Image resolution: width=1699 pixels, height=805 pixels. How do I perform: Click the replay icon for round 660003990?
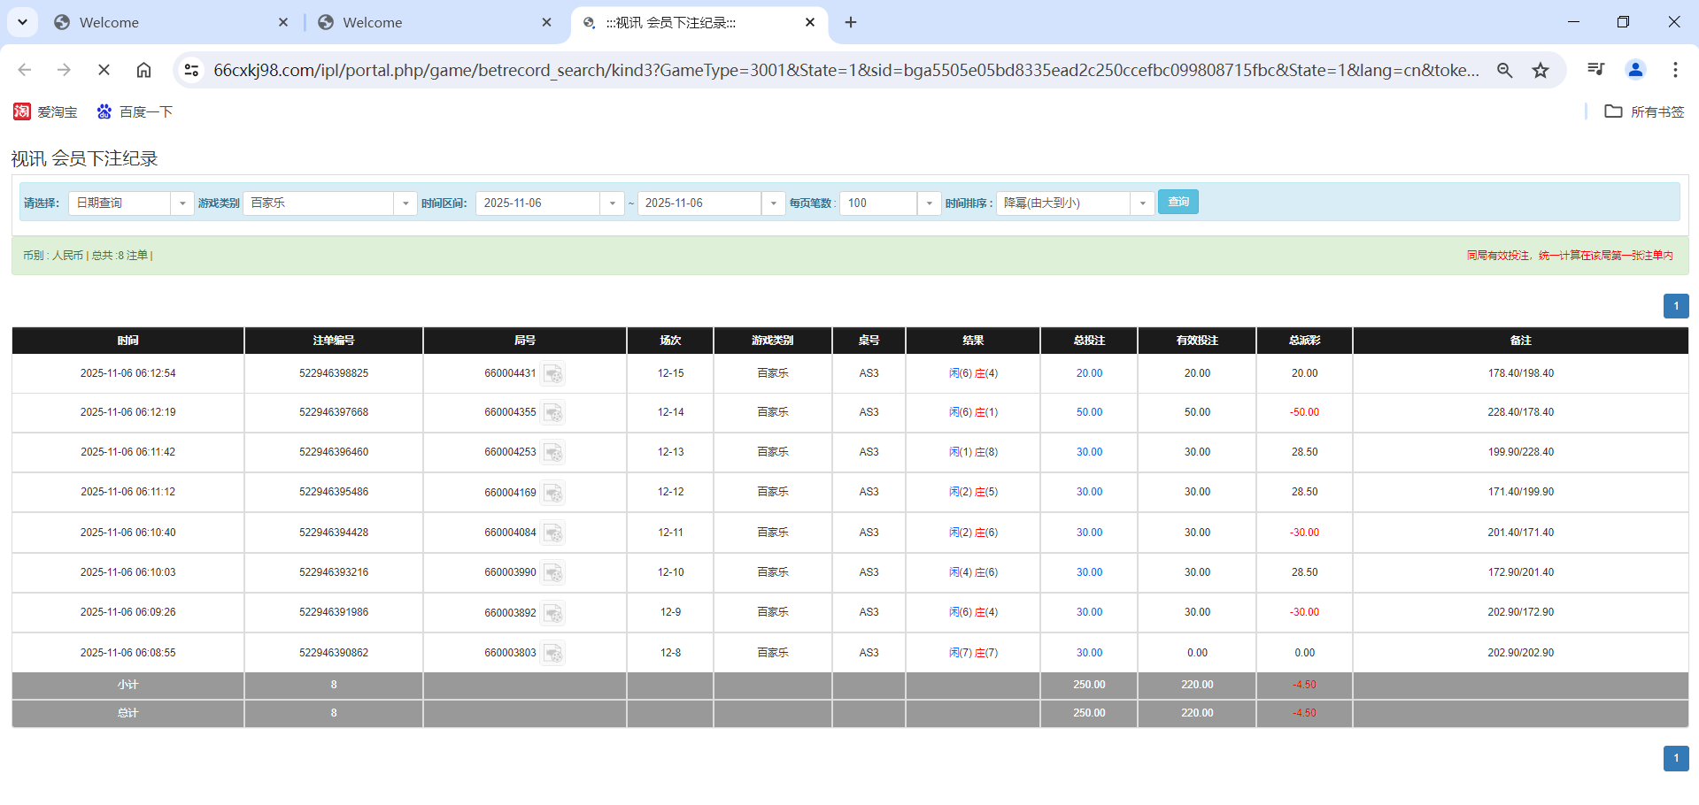(553, 572)
